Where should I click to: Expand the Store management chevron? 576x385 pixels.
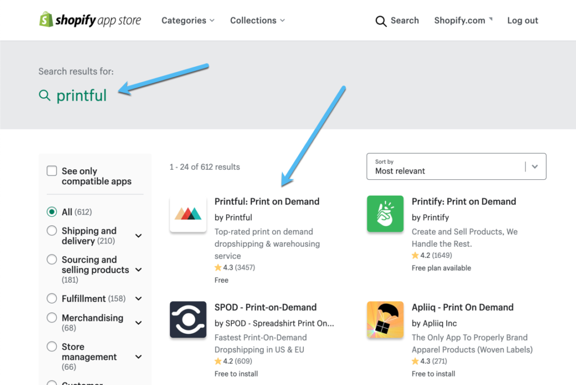pyautogui.click(x=138, y=357)
